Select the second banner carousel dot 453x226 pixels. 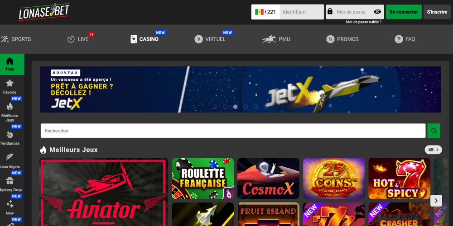pos(225,107)
